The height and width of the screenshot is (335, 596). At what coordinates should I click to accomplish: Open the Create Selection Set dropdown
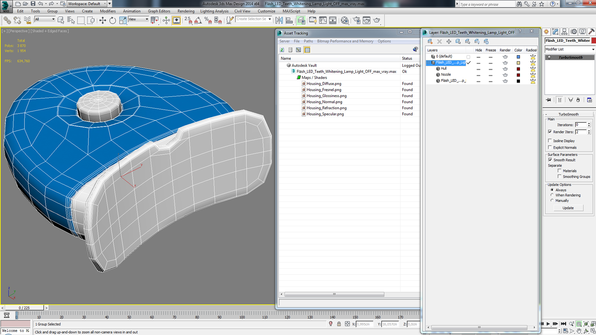click(x=270, y=19)
